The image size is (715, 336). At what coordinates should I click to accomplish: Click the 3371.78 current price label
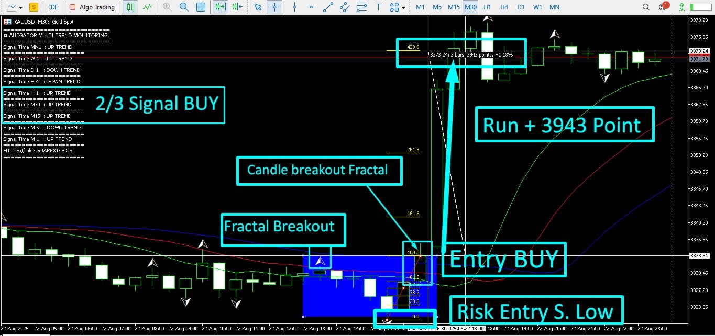700,59
